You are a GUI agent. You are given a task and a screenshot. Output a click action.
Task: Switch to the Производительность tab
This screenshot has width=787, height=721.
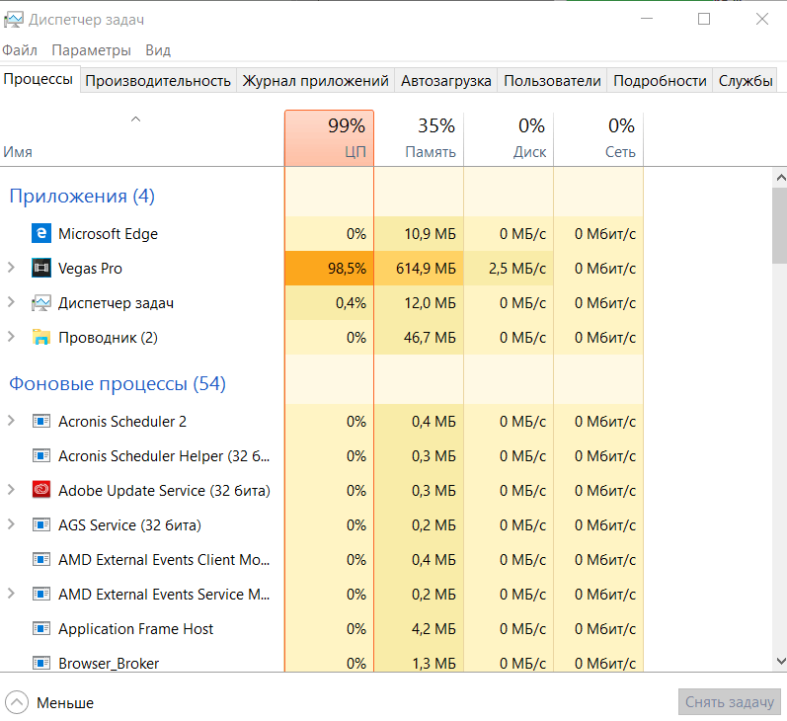158,80
